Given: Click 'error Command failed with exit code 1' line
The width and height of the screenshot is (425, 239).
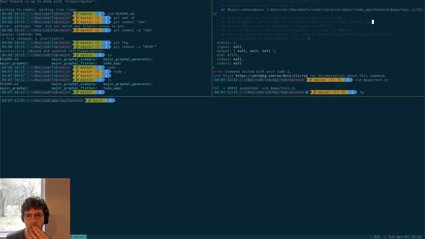Looking at the screenshot, I should click(252, 72).
